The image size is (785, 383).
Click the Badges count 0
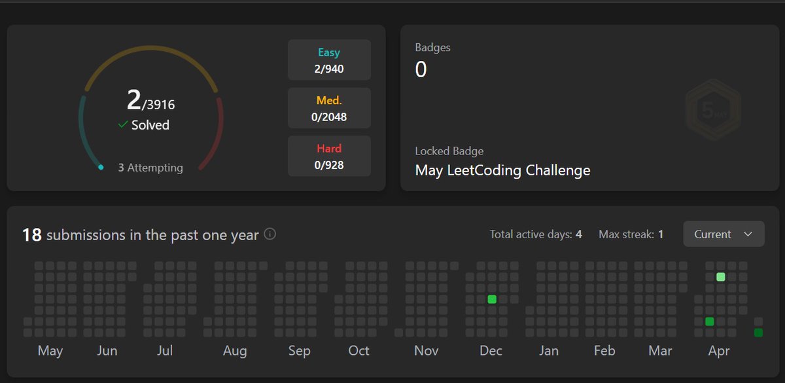point(421,69)
